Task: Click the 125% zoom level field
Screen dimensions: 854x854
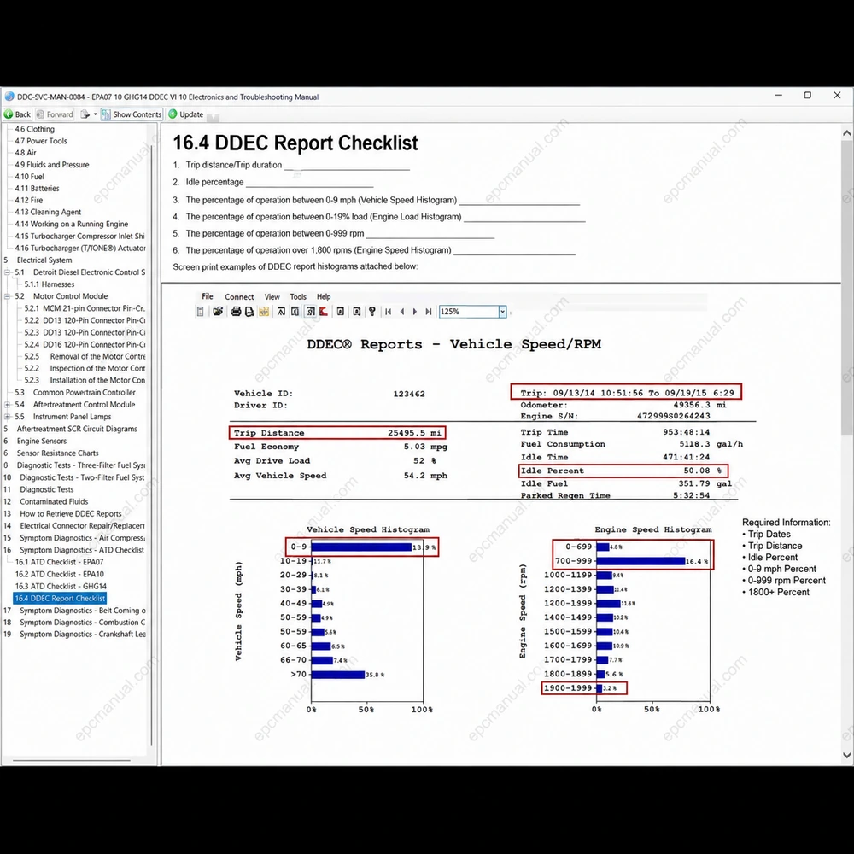Action: click(468, 312)
